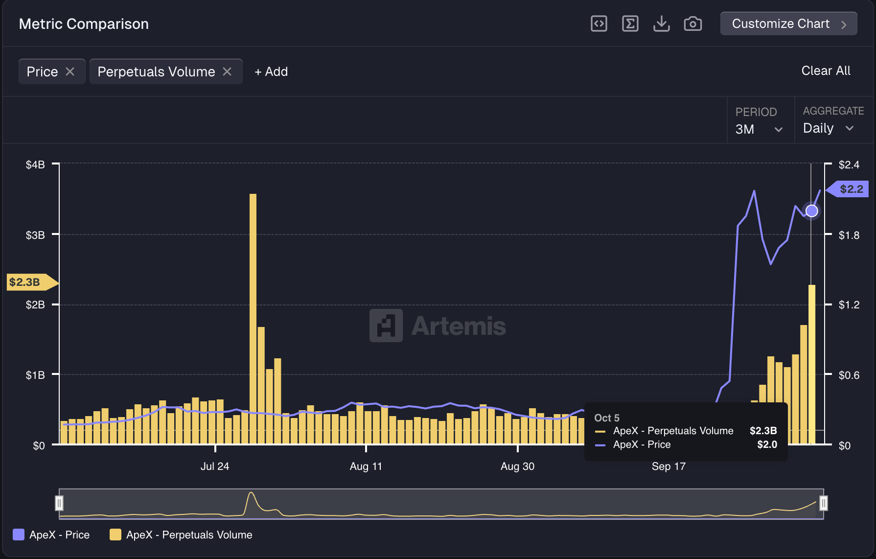Click the $1B left axis label
This screenshot has width=876, height=559.
pyautogui.click(x=35, y=375)
